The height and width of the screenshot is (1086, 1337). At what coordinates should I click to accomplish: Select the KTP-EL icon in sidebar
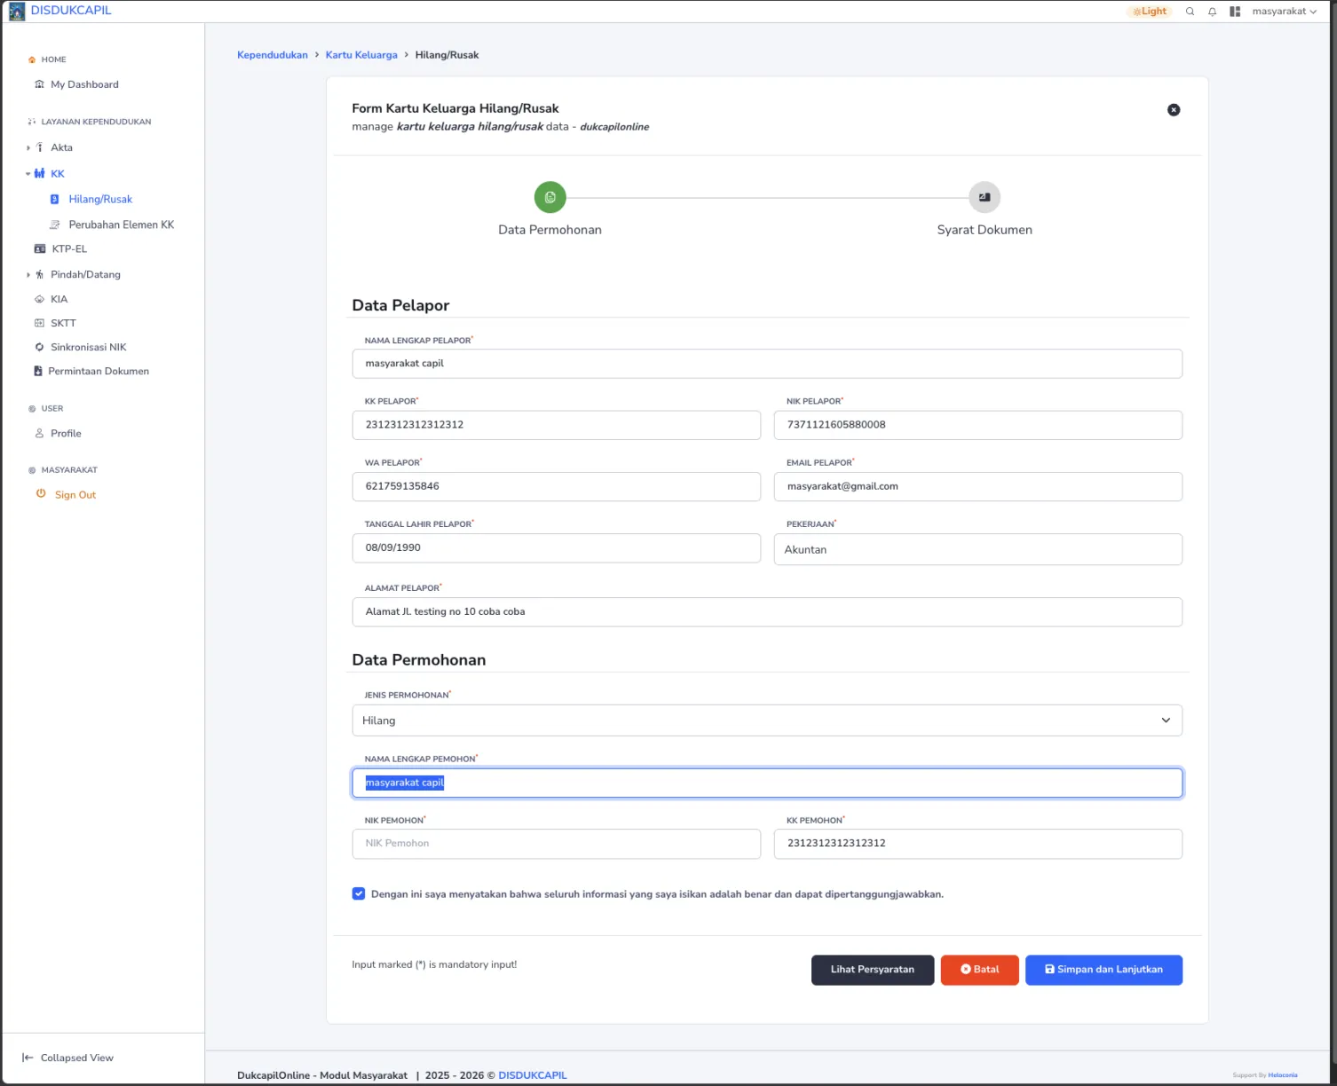[40, 248]
